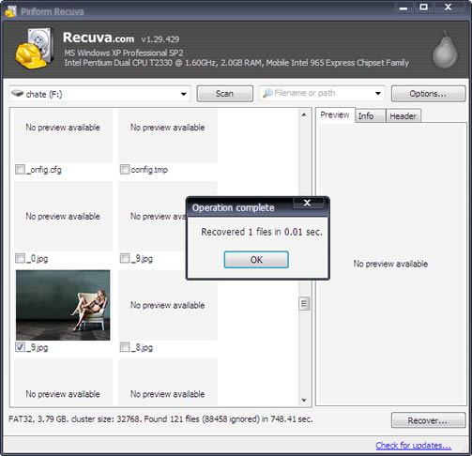
Task: Switch to the Preview tab
Action: point(335,115)
